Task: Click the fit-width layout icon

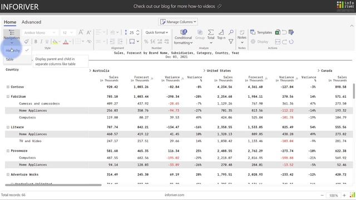Action: pos(278,42)
